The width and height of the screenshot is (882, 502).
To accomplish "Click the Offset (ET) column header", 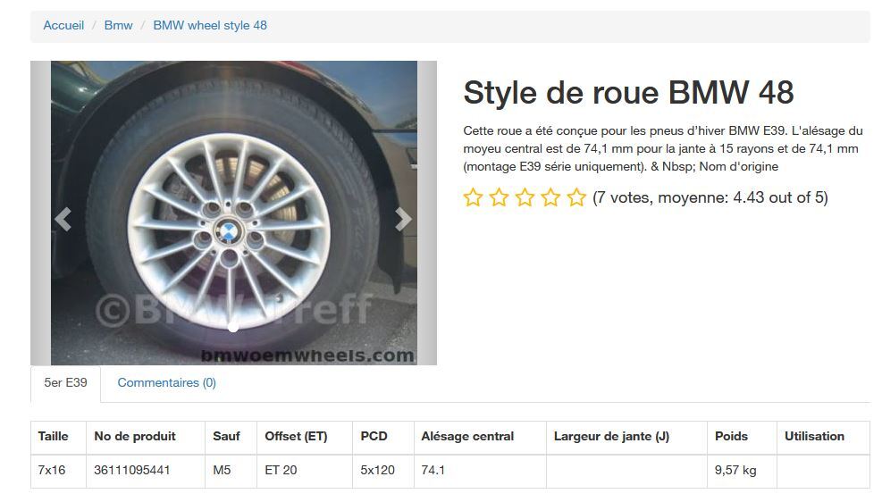I will 296,436.
